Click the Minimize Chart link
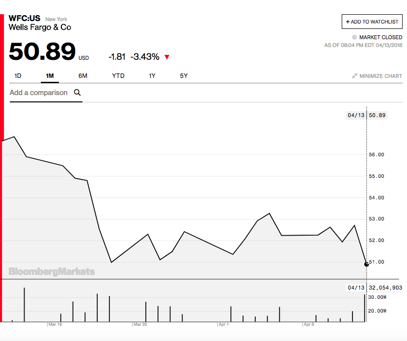The height and width of the screenshot is (341, 407). (380, 76)
